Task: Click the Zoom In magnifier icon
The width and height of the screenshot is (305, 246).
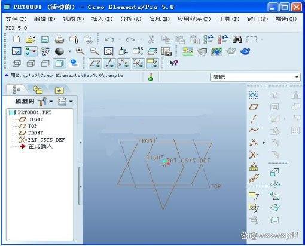Action: coord(80,51)
